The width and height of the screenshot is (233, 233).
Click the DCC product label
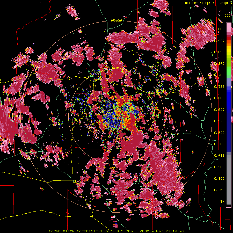click(227, 16)
